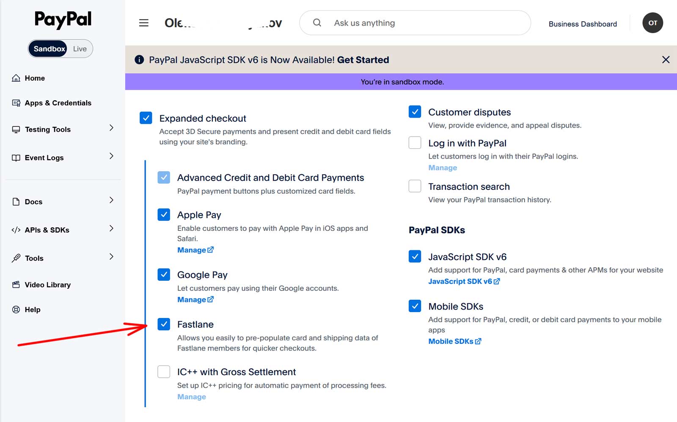Expand the APIs & SDKs section
Image resolution: width=677 pixels, height=422 pixels.
point(63,230)
